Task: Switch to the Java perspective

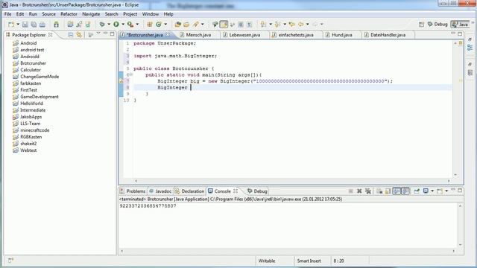Action: tap(460, 25)
